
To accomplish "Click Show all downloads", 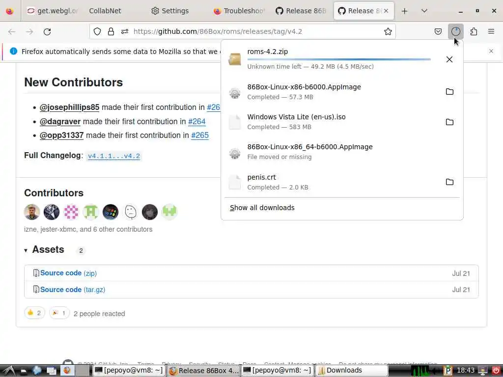I will coord(262,208).
